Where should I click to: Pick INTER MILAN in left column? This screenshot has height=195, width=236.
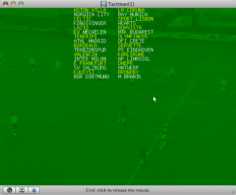[x=90, y=59]
